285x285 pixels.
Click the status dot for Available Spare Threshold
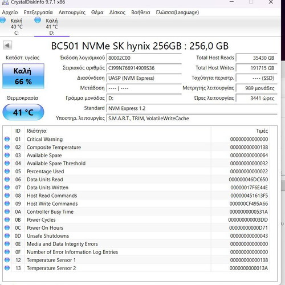coord(7,163)
